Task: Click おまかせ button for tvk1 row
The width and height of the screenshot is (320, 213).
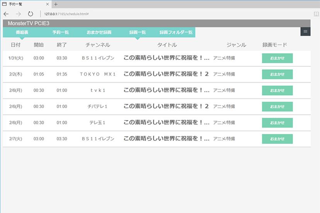Action: click(277, 90)
